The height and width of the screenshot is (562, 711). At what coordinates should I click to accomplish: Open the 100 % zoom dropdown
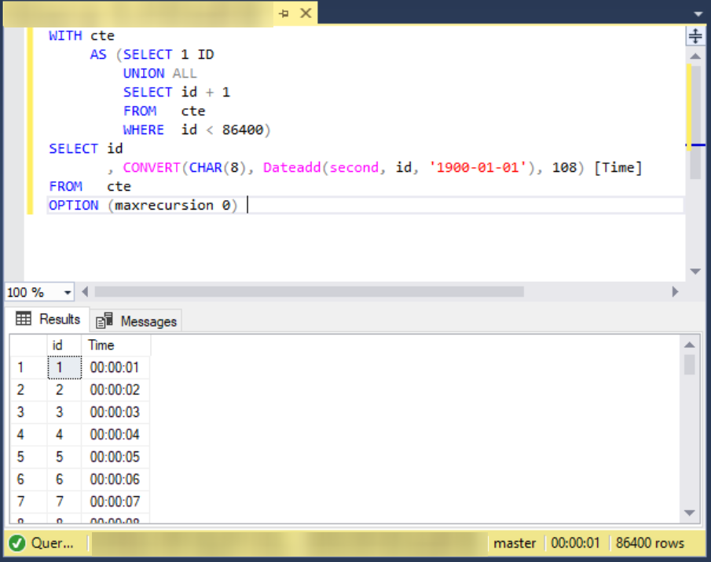(68, 293)
